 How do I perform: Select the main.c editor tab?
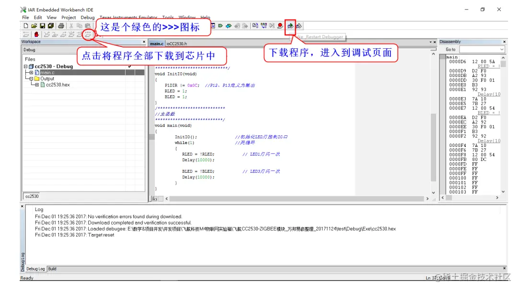click(x=157, y=44)
